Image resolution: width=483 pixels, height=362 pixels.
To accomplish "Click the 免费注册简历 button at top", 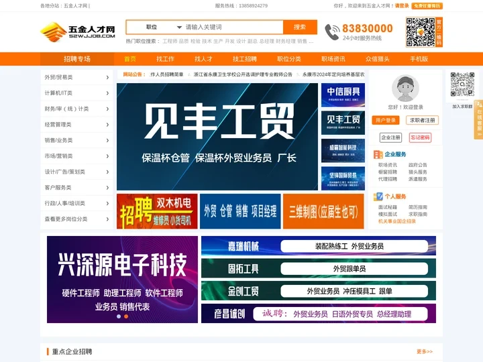I will pos(427,6).
